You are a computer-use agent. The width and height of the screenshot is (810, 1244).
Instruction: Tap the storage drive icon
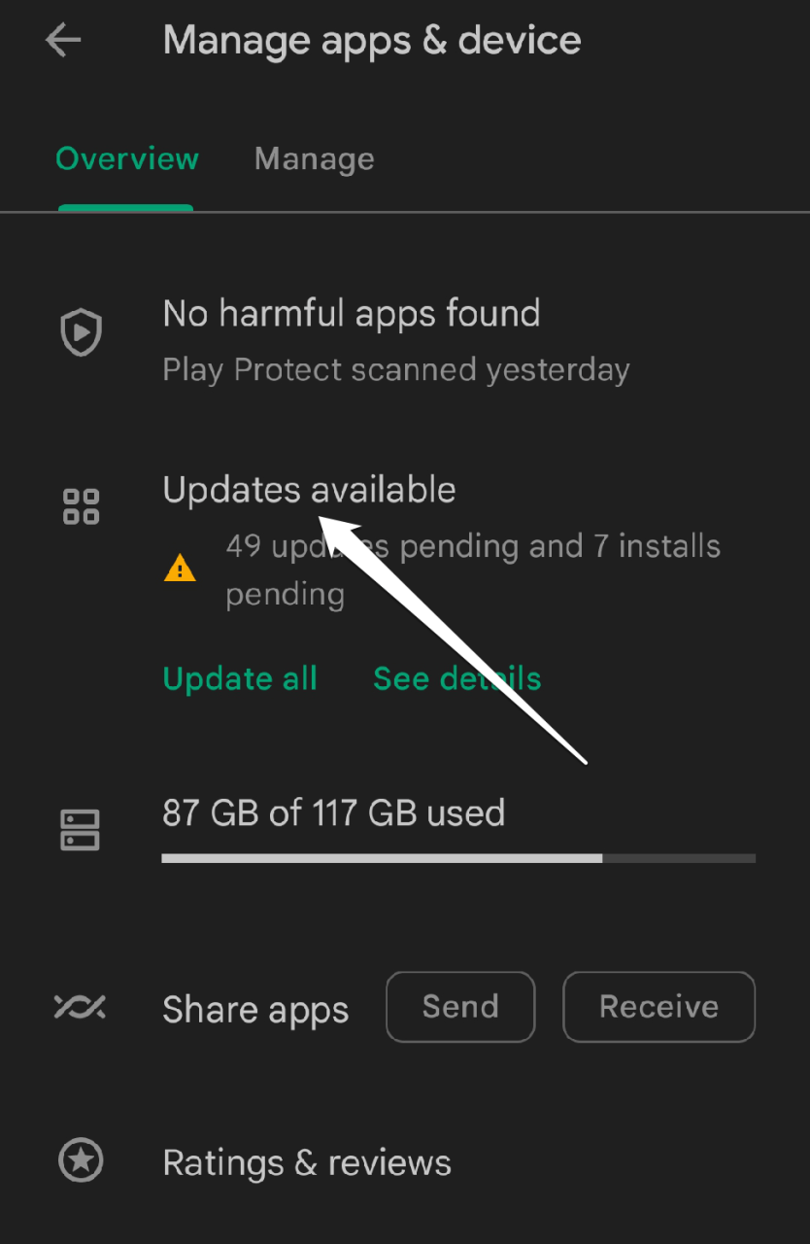click(81, 830)
